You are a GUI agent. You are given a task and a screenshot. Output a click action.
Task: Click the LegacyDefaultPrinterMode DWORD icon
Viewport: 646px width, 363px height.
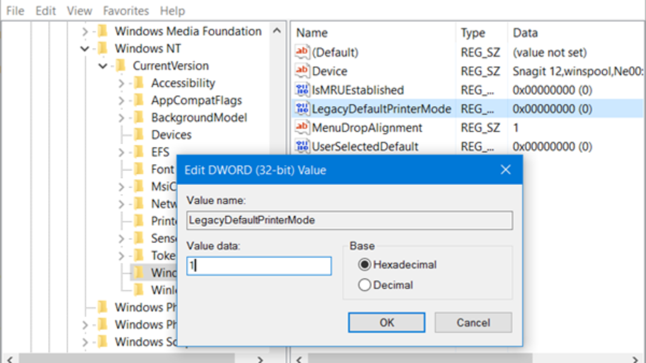click(303, 109)
